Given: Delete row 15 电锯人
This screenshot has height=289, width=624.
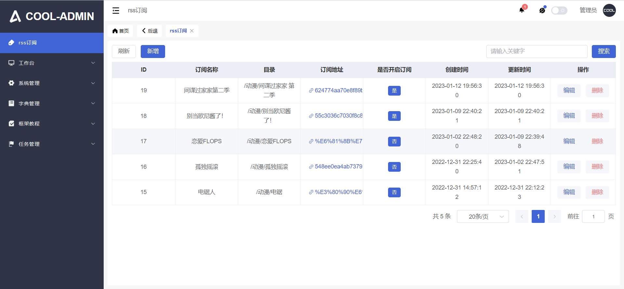Looking at the screenshot, I should point(597,192).
